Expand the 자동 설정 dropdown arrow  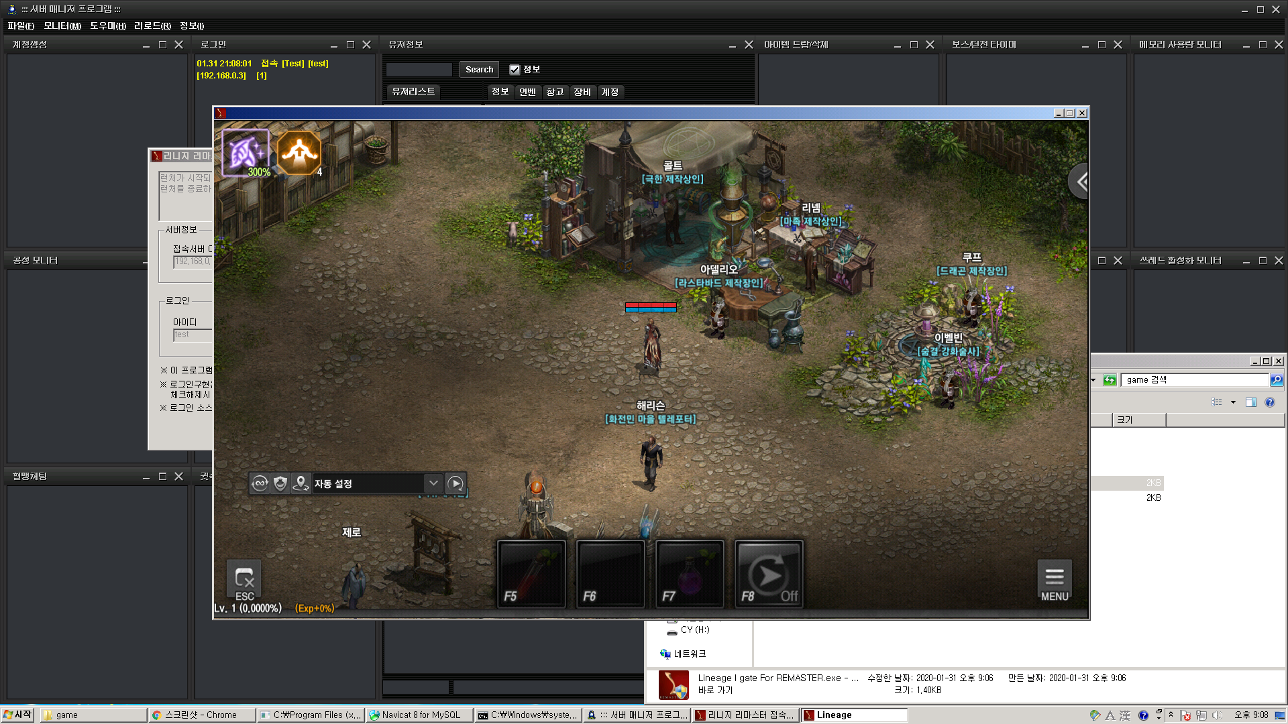tap(433, 483)
